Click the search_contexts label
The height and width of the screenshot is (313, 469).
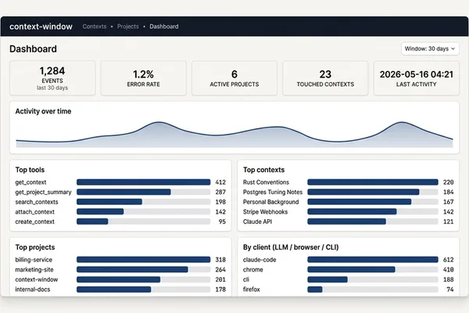tap(37, 202)
